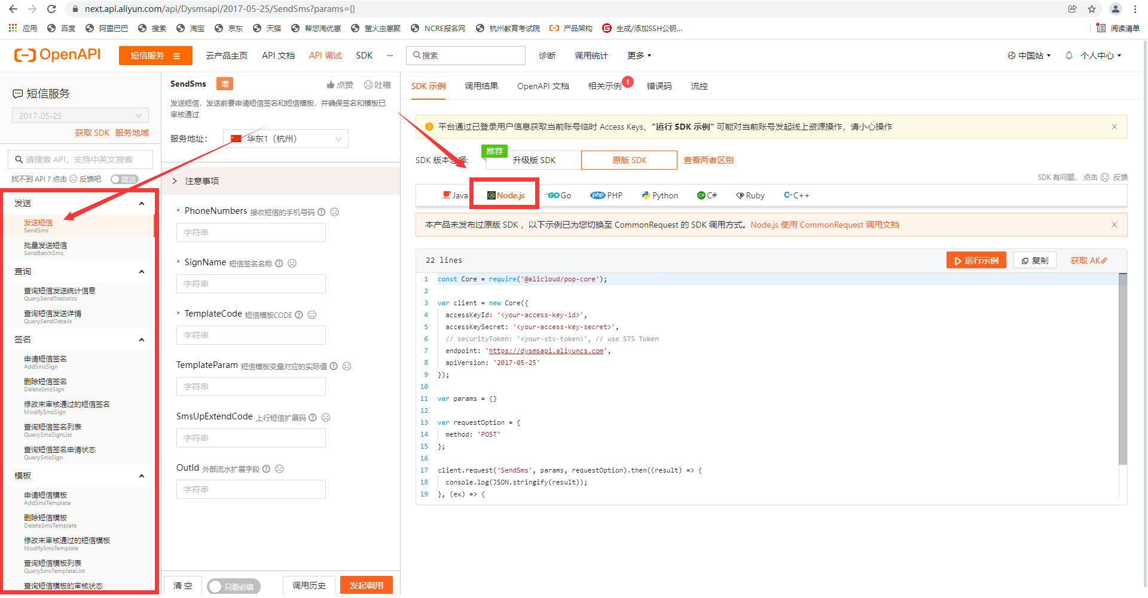This screenshot has height=598, width=1148.
Task: Switch to the OpenAPI 文档 tab
Action: [543, 86]
